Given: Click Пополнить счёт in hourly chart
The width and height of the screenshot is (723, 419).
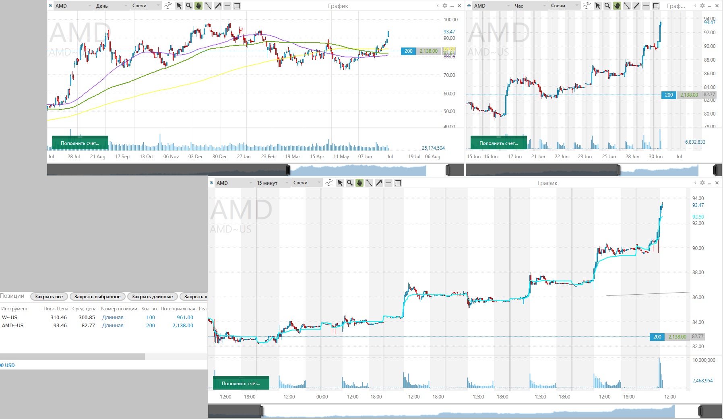Looking at the screenshot, I should click(499, 143).
